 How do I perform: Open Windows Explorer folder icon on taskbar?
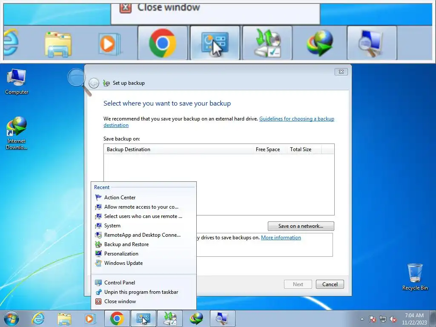[x=64, y=318]
